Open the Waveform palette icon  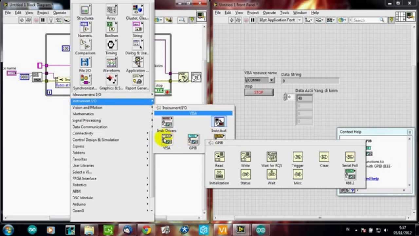click(x=111, y=62)
